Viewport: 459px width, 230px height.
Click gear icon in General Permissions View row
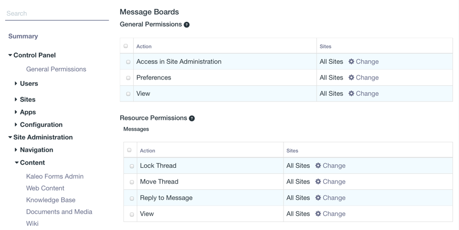pyautogui.click(x=351, y=94)
